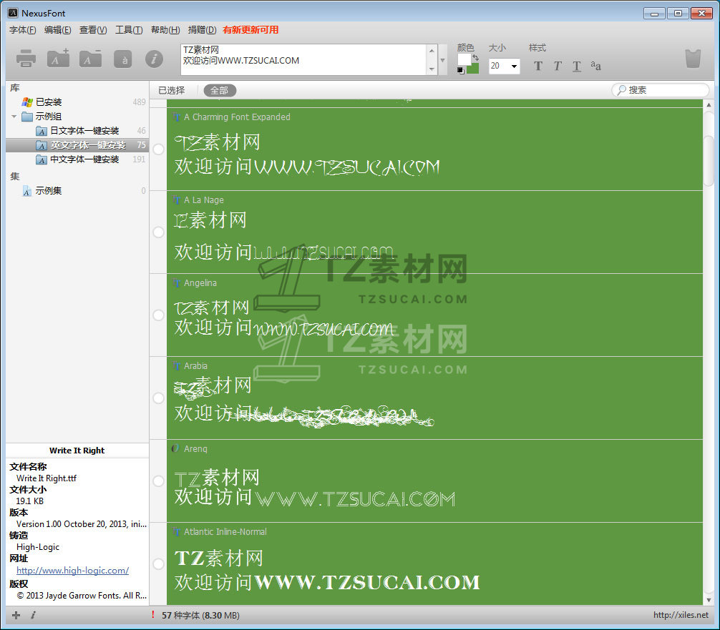The width and height of the screenshot is (720, 630).
Task: Click the print icon in toolbar
Action: (26, 59)
